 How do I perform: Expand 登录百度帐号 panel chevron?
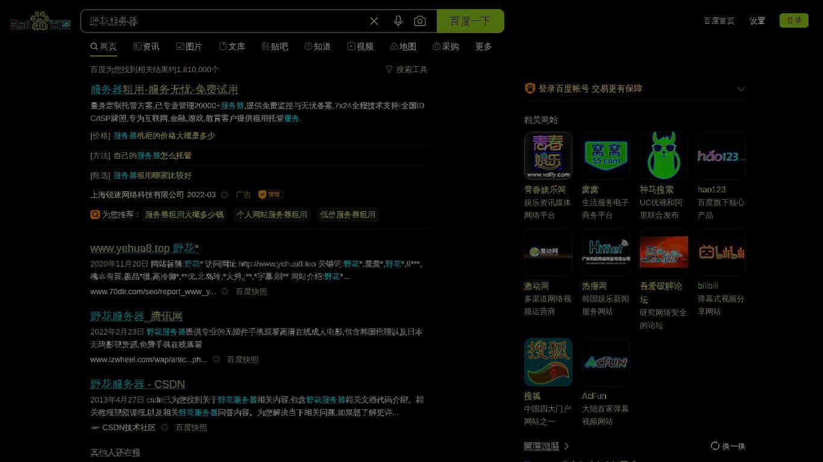741,88
